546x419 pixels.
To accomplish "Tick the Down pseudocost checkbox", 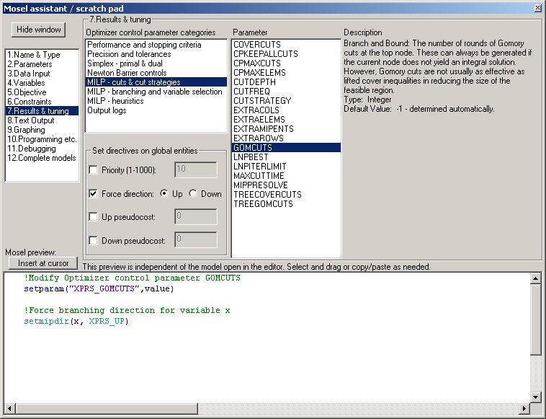I will click(93, 240).
